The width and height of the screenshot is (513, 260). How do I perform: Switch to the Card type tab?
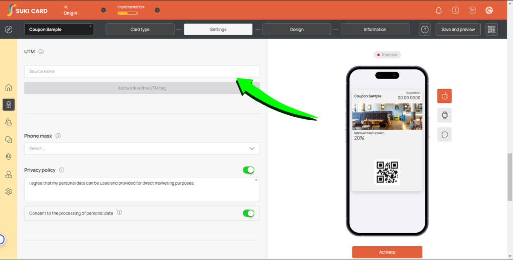[140, 30]
